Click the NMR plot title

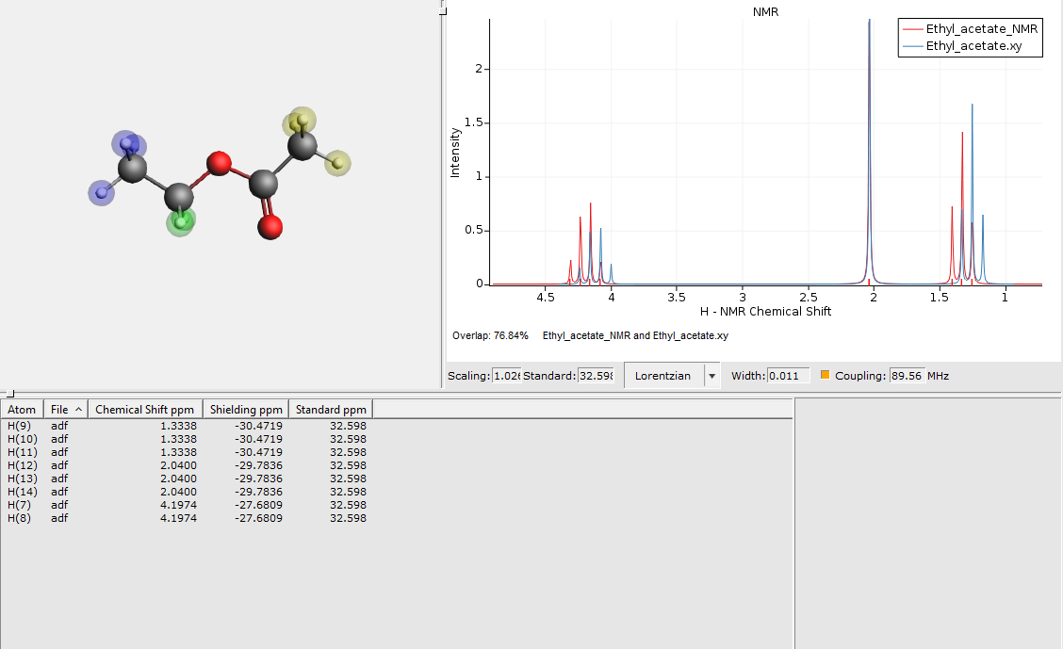(x=765, y=12)
